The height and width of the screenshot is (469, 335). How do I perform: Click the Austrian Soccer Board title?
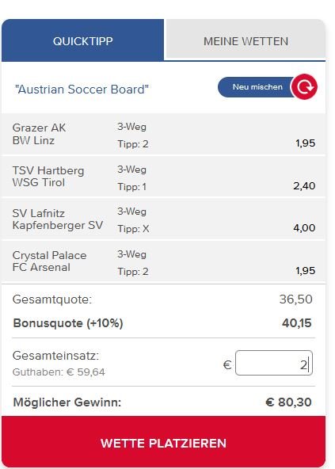[82, 90]
